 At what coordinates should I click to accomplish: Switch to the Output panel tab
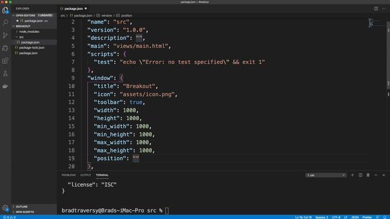tap(85, 175)
